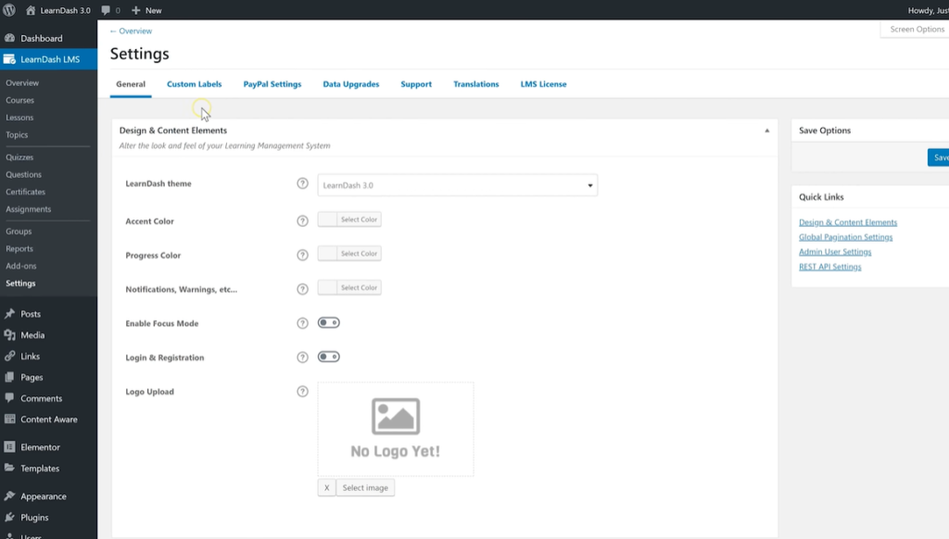This screenshot has width=949, height=539.
Task: Click the Templates folder icon
Action: pyautogui.click(x=9, y=469)
